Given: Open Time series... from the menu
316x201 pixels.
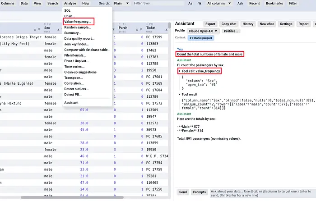Looking at the screenshot, I should [87, 67].
